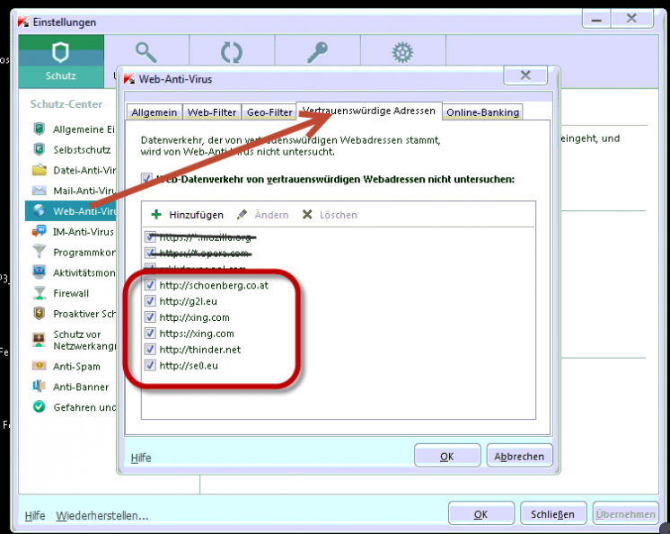Click the Aktivitätsmonitor screen icon
The width and height of the screenshot is (670, 534).
pos(40,271)
